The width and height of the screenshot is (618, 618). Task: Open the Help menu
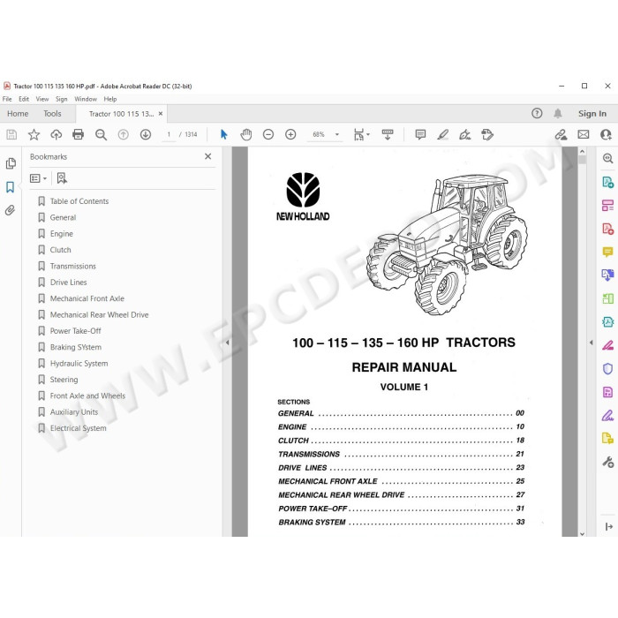tap(110, 99)
